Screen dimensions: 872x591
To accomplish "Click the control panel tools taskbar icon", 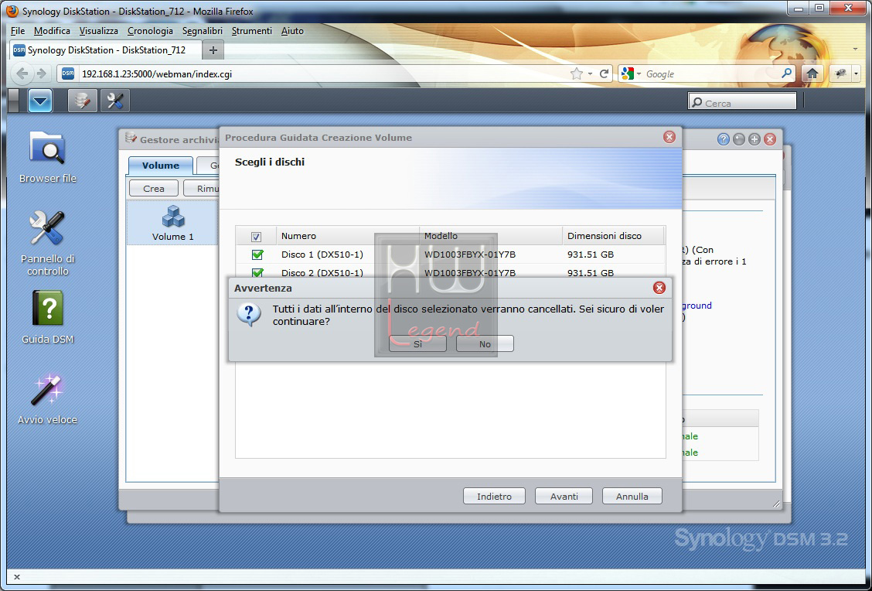I will (115, 101).
